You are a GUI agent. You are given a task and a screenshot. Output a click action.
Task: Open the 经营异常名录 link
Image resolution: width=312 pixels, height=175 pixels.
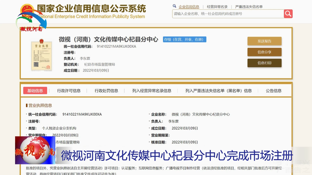217,7
